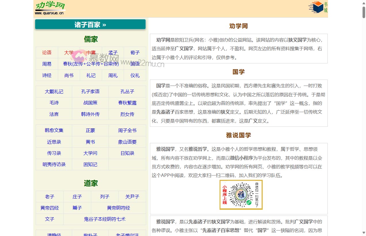Click the 劝学网 logo in the header
The width and height of the screenshot is (366, 236).
click(50, 8)
